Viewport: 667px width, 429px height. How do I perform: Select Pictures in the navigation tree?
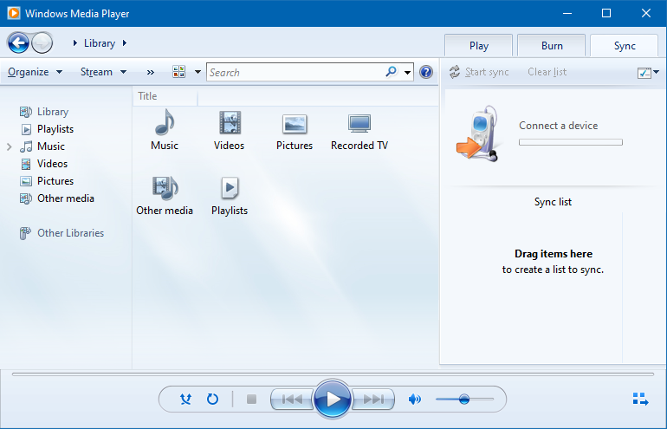coord(55,181)
